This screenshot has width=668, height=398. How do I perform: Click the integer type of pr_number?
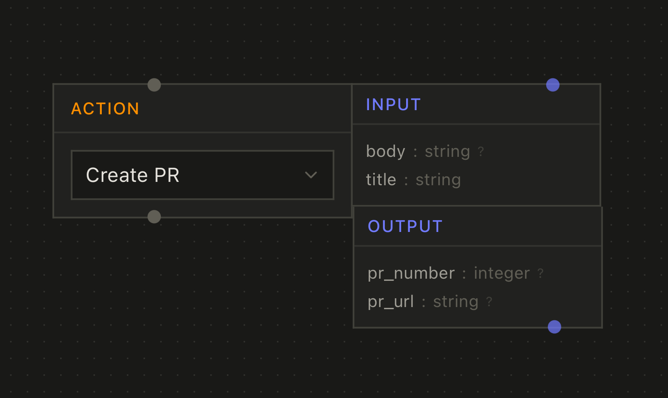click(501, 273)
